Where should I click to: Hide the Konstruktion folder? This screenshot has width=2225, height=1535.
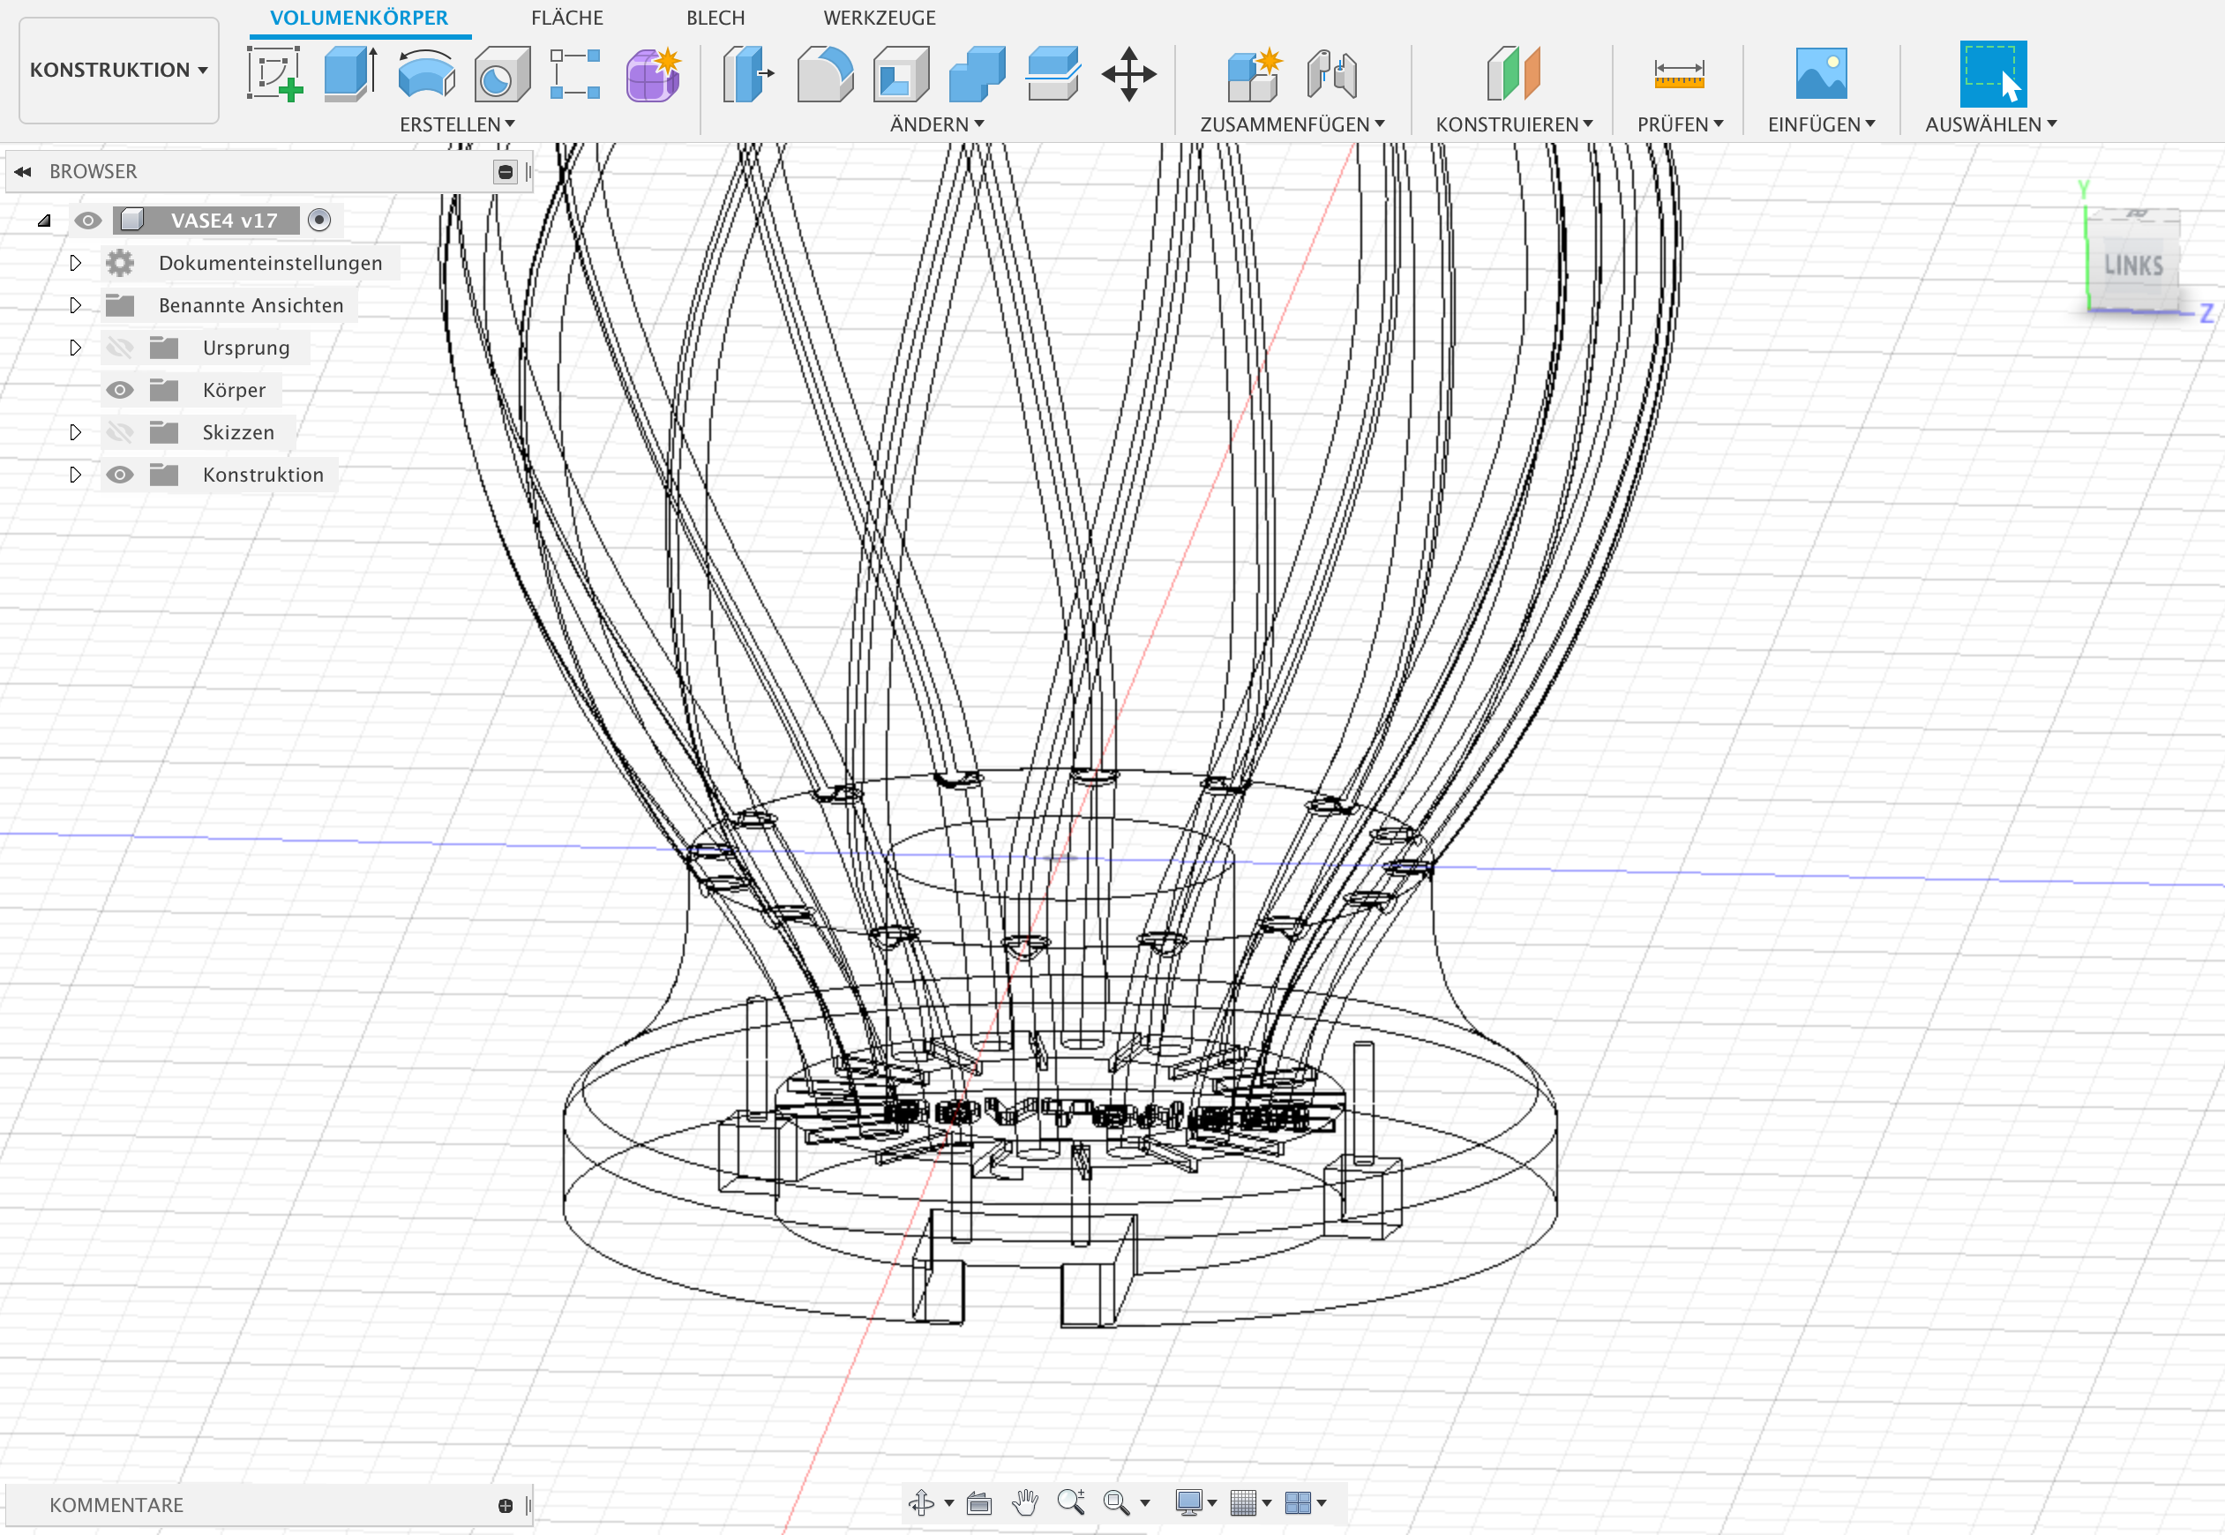pos(119,474)
